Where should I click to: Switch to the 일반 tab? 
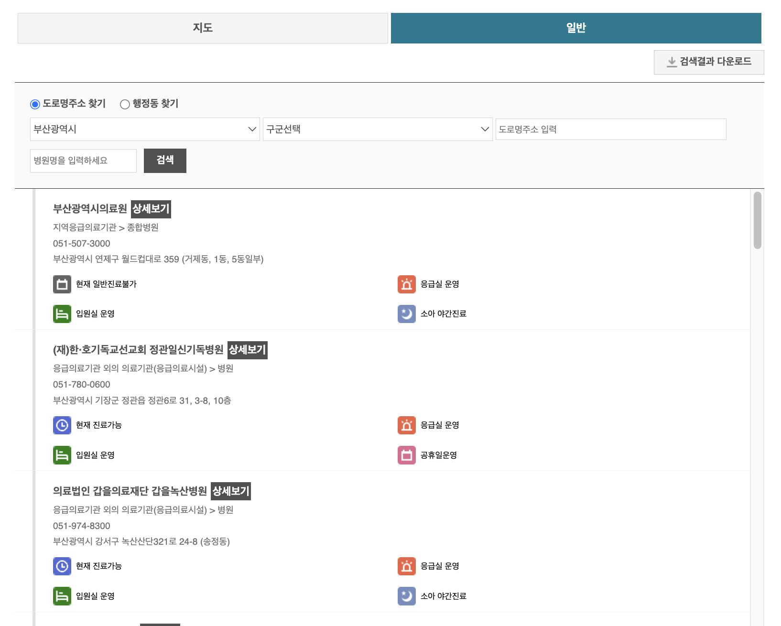[x=576, y=28]
